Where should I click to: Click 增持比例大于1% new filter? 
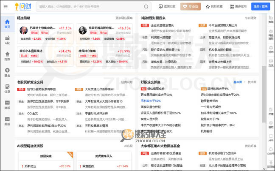(x=218, y=89)
